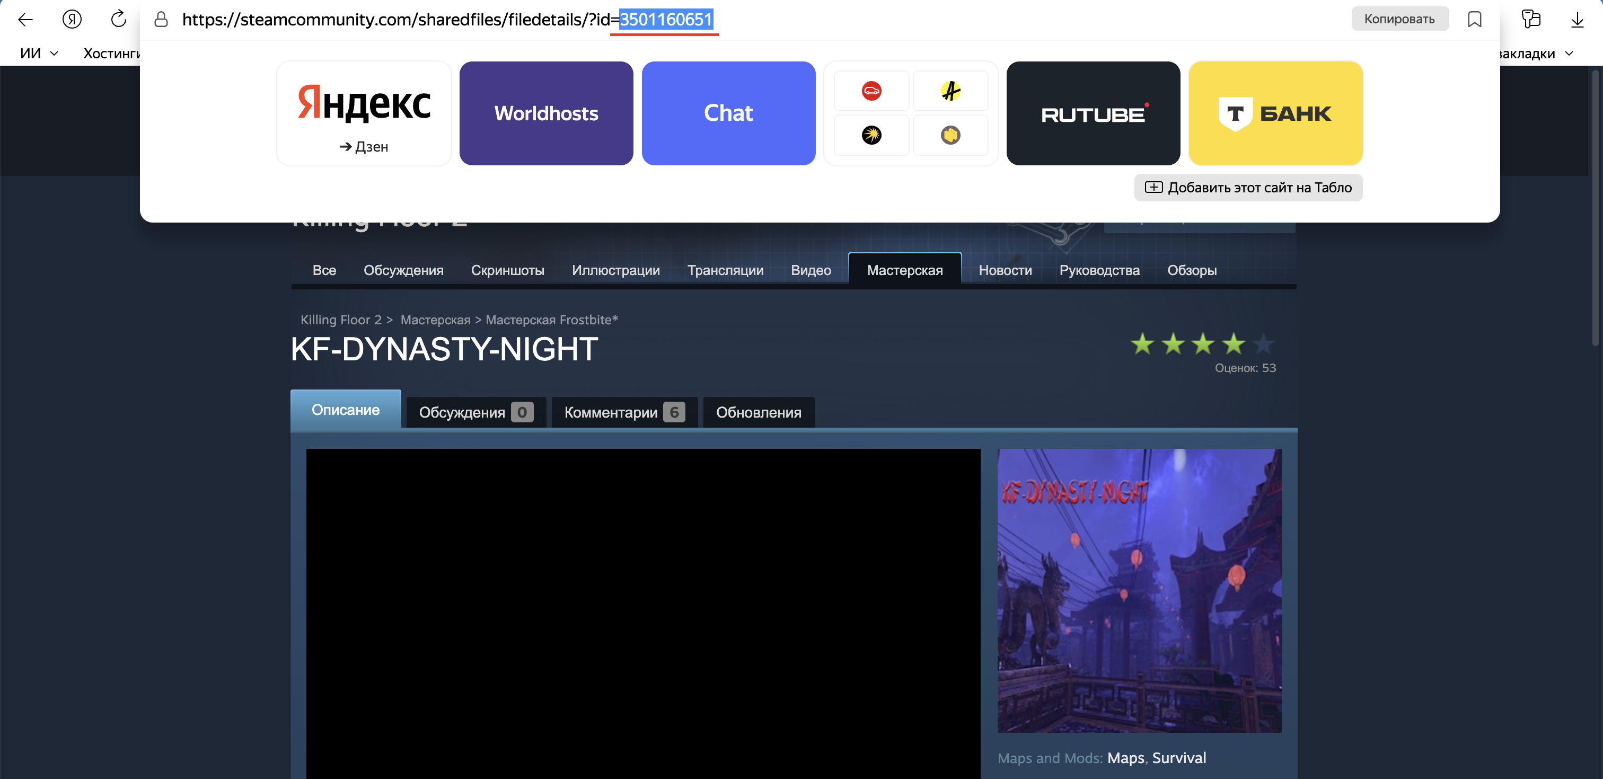Click the Копировать button
This screenshot has width=1603, height=779.
click(x=1399, y=19)
